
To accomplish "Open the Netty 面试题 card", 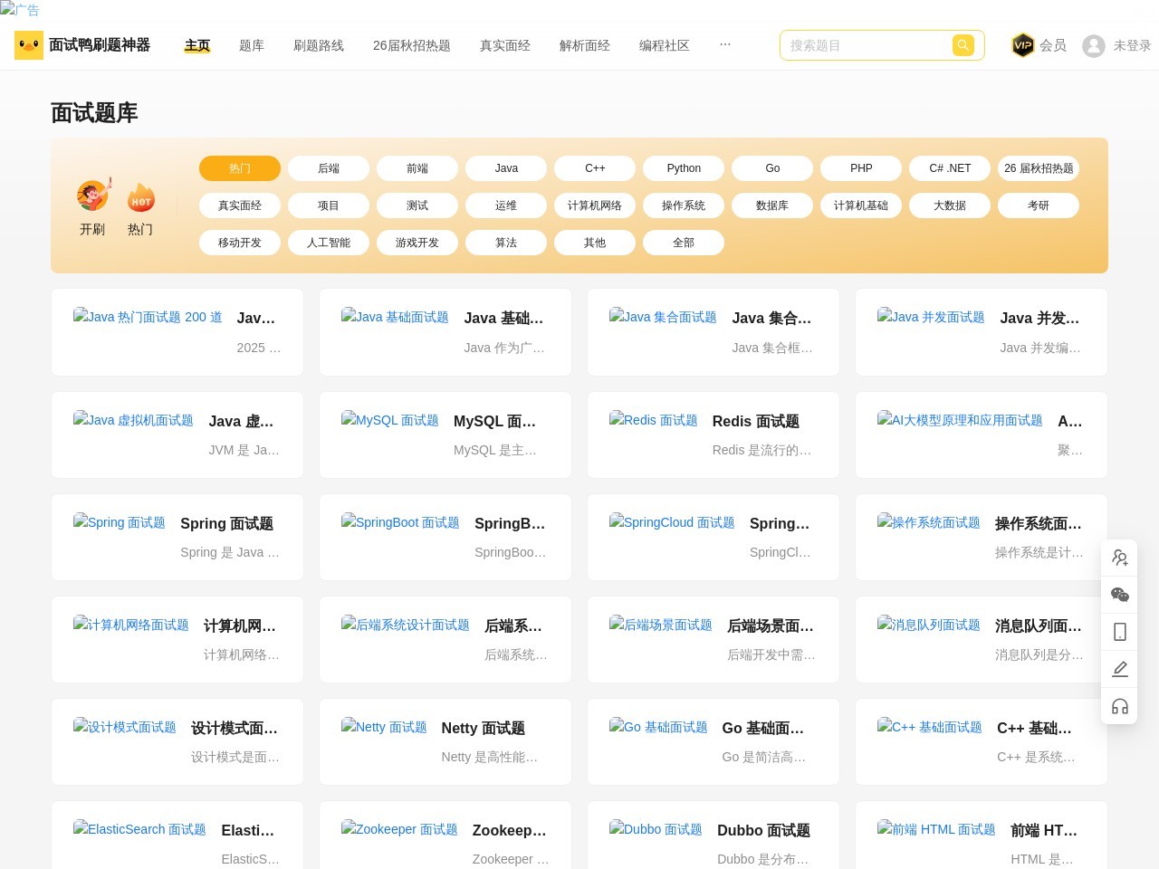I will pos(445,741).
